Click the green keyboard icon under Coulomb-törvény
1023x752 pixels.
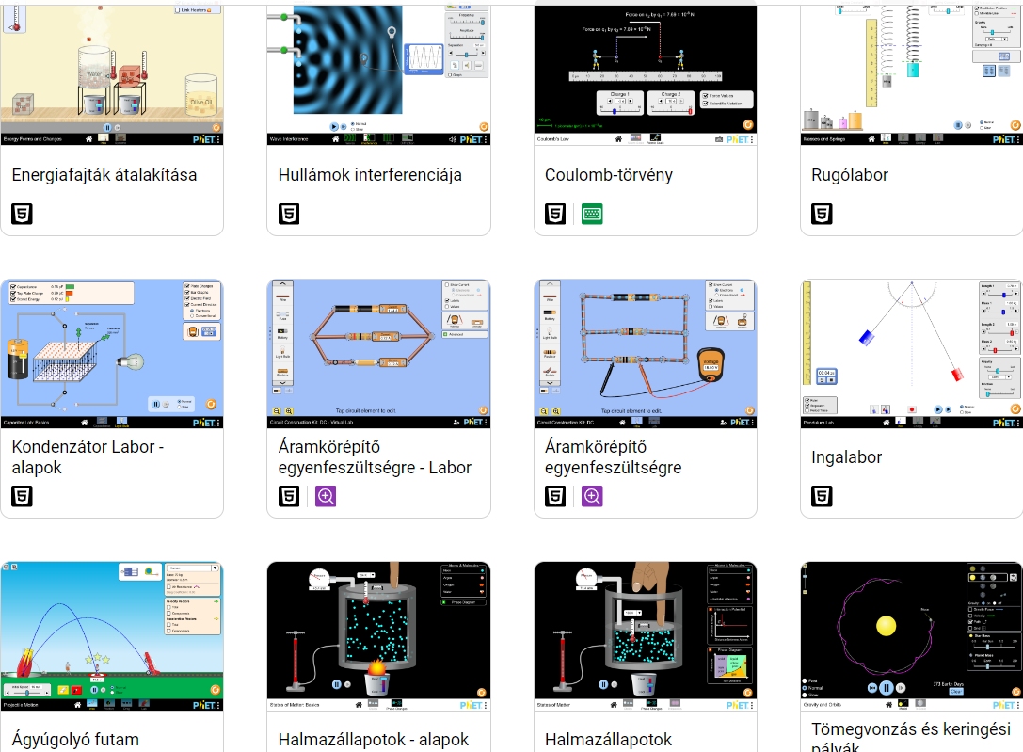pos(592,214)
